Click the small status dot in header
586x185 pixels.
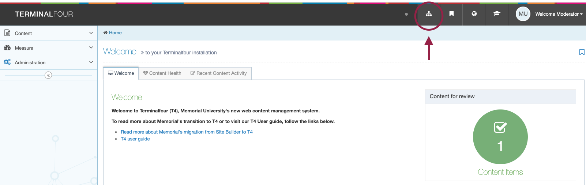406,14
